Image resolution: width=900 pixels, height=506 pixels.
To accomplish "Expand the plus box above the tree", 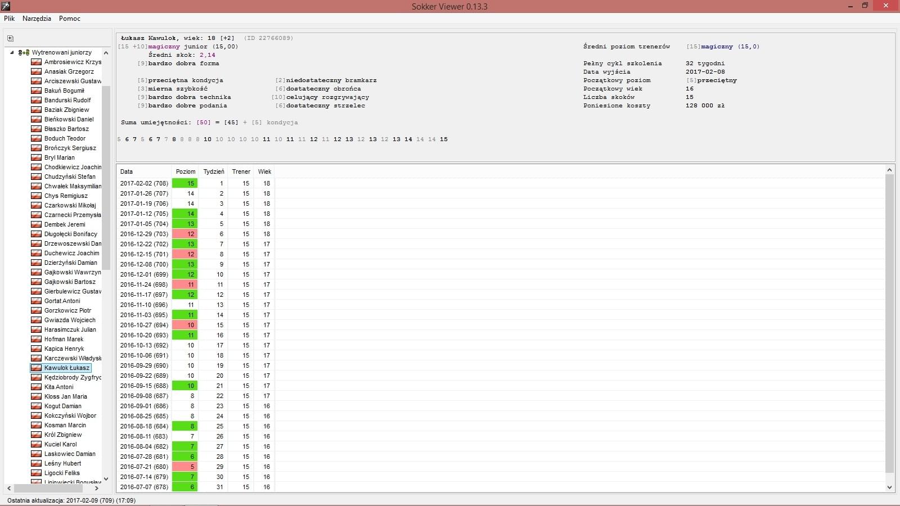I will (10, 38).
